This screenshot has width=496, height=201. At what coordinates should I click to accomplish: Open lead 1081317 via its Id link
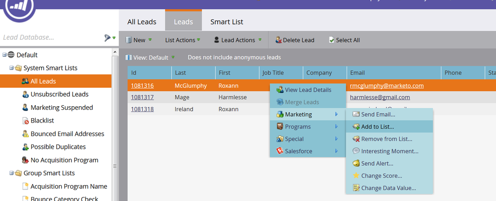[x=142, y=97]
